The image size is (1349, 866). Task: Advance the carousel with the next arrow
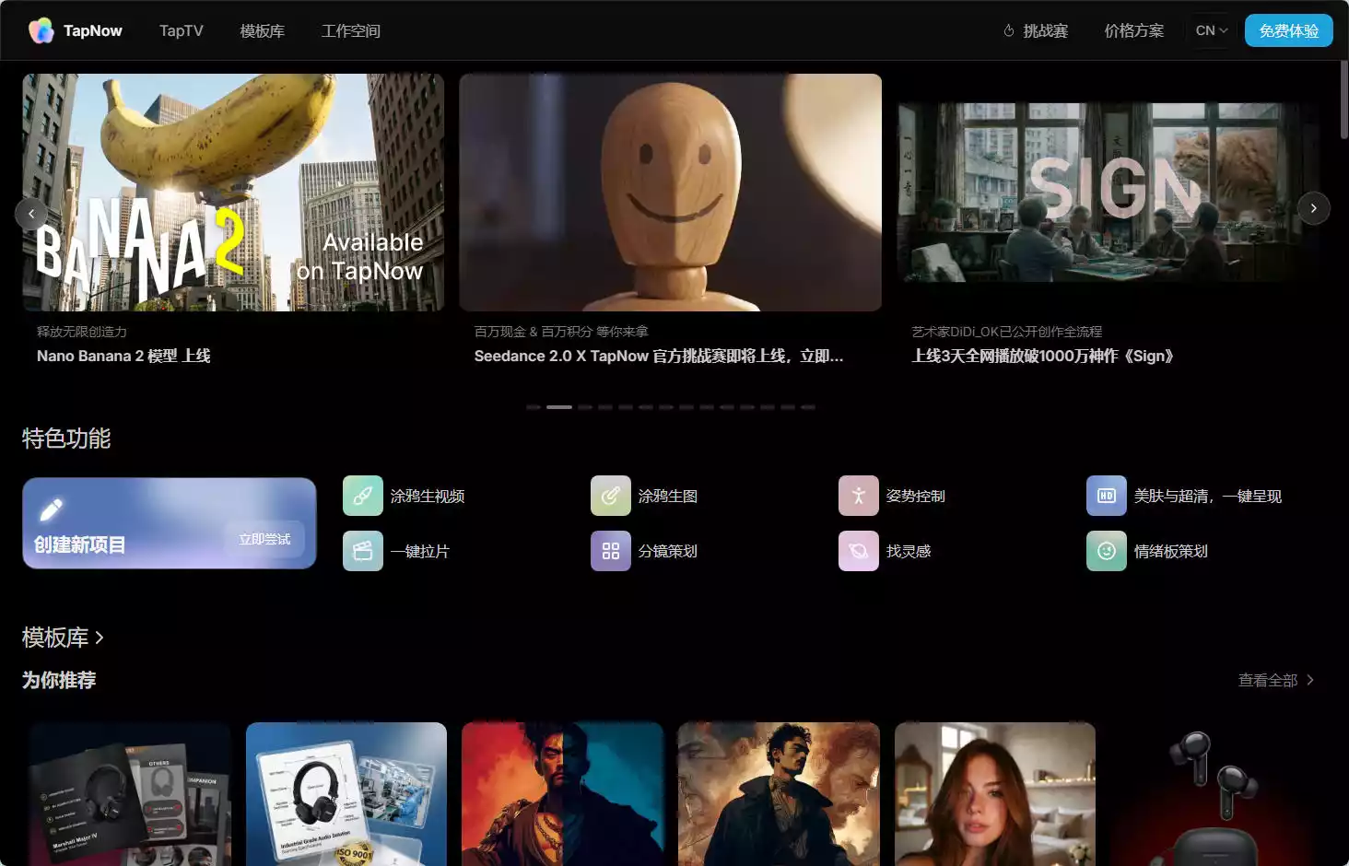1314,208
